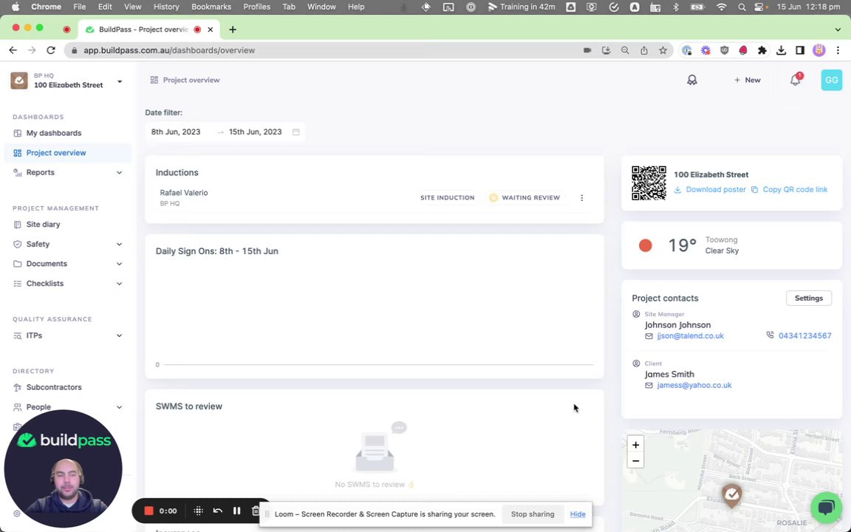Open the chat support bubble

(826, 508)
